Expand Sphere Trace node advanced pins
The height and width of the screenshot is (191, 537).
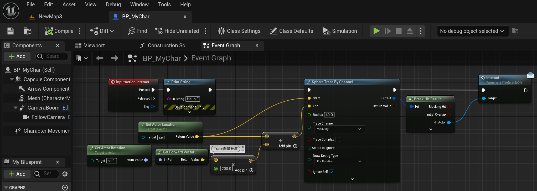pyautogui.click(x=352, y=179)
